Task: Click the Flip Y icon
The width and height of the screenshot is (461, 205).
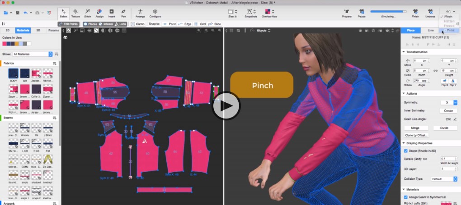Action: coord(453,81)
